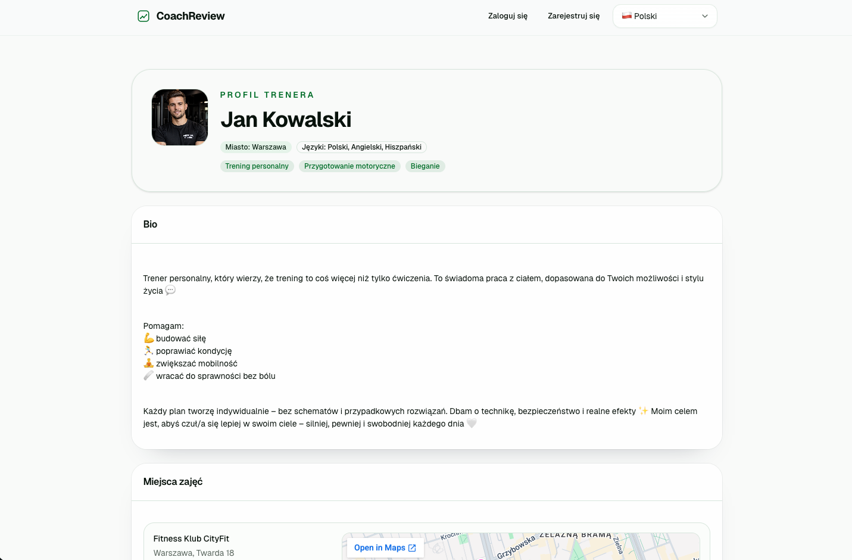Click the sparkles emoji after realne efekty
This screenshot has height=560, width=852.
pyautogui.click(x=644, y=410)
